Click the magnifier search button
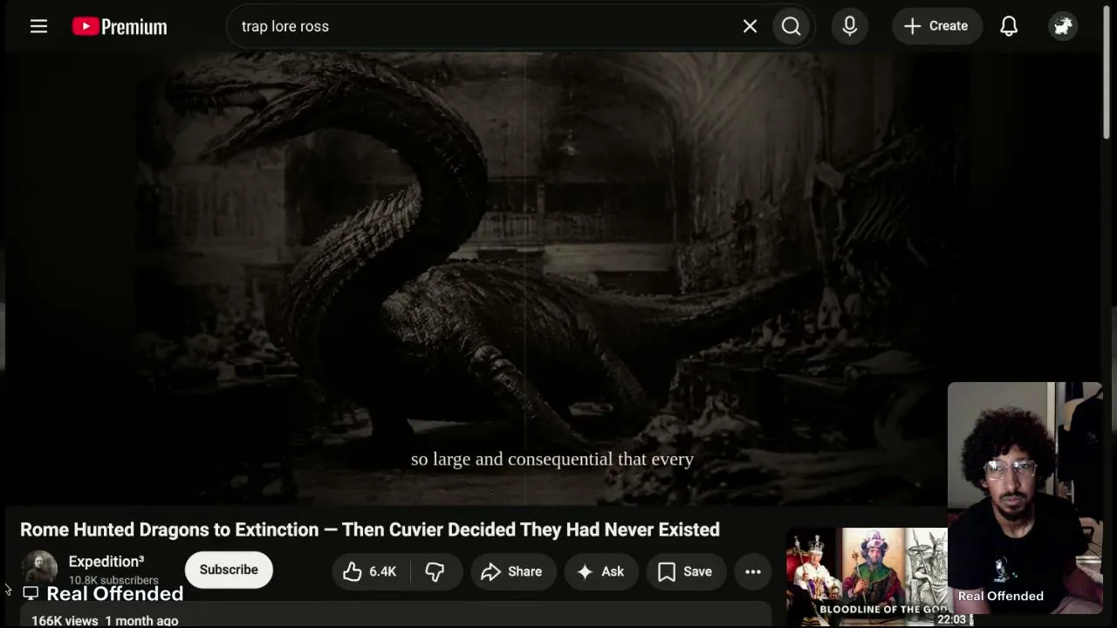1117x628 pixels. coord(791,26)
